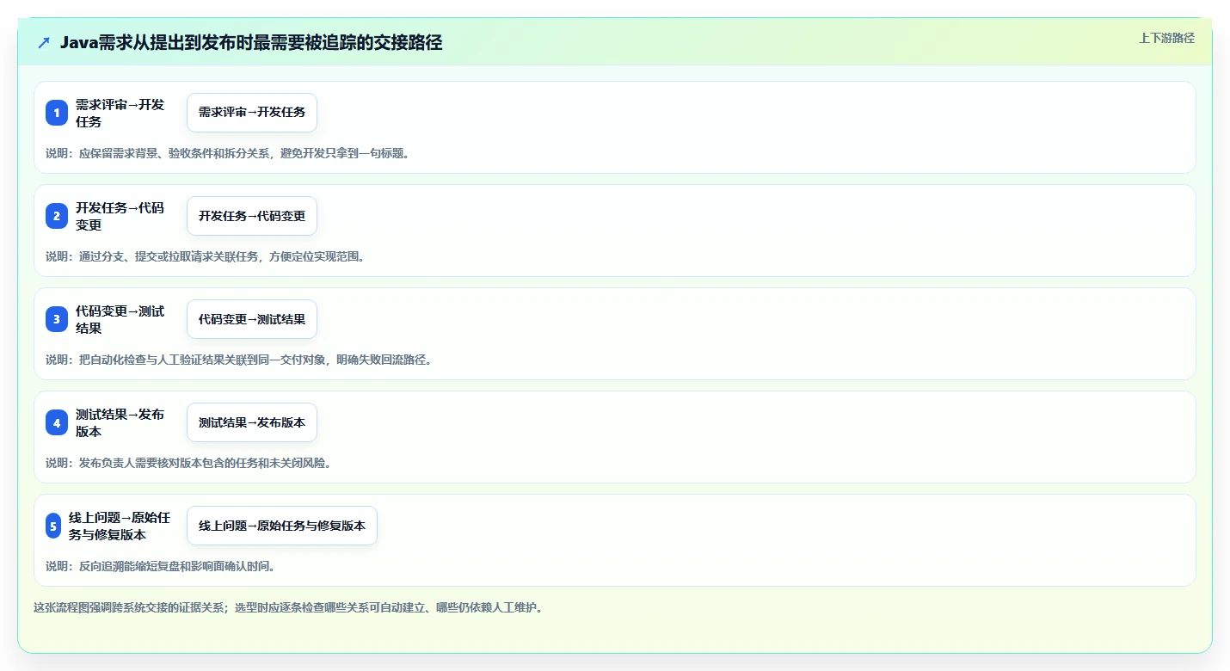Click the 开发任务→代码变更 pill button

(252, 216)
